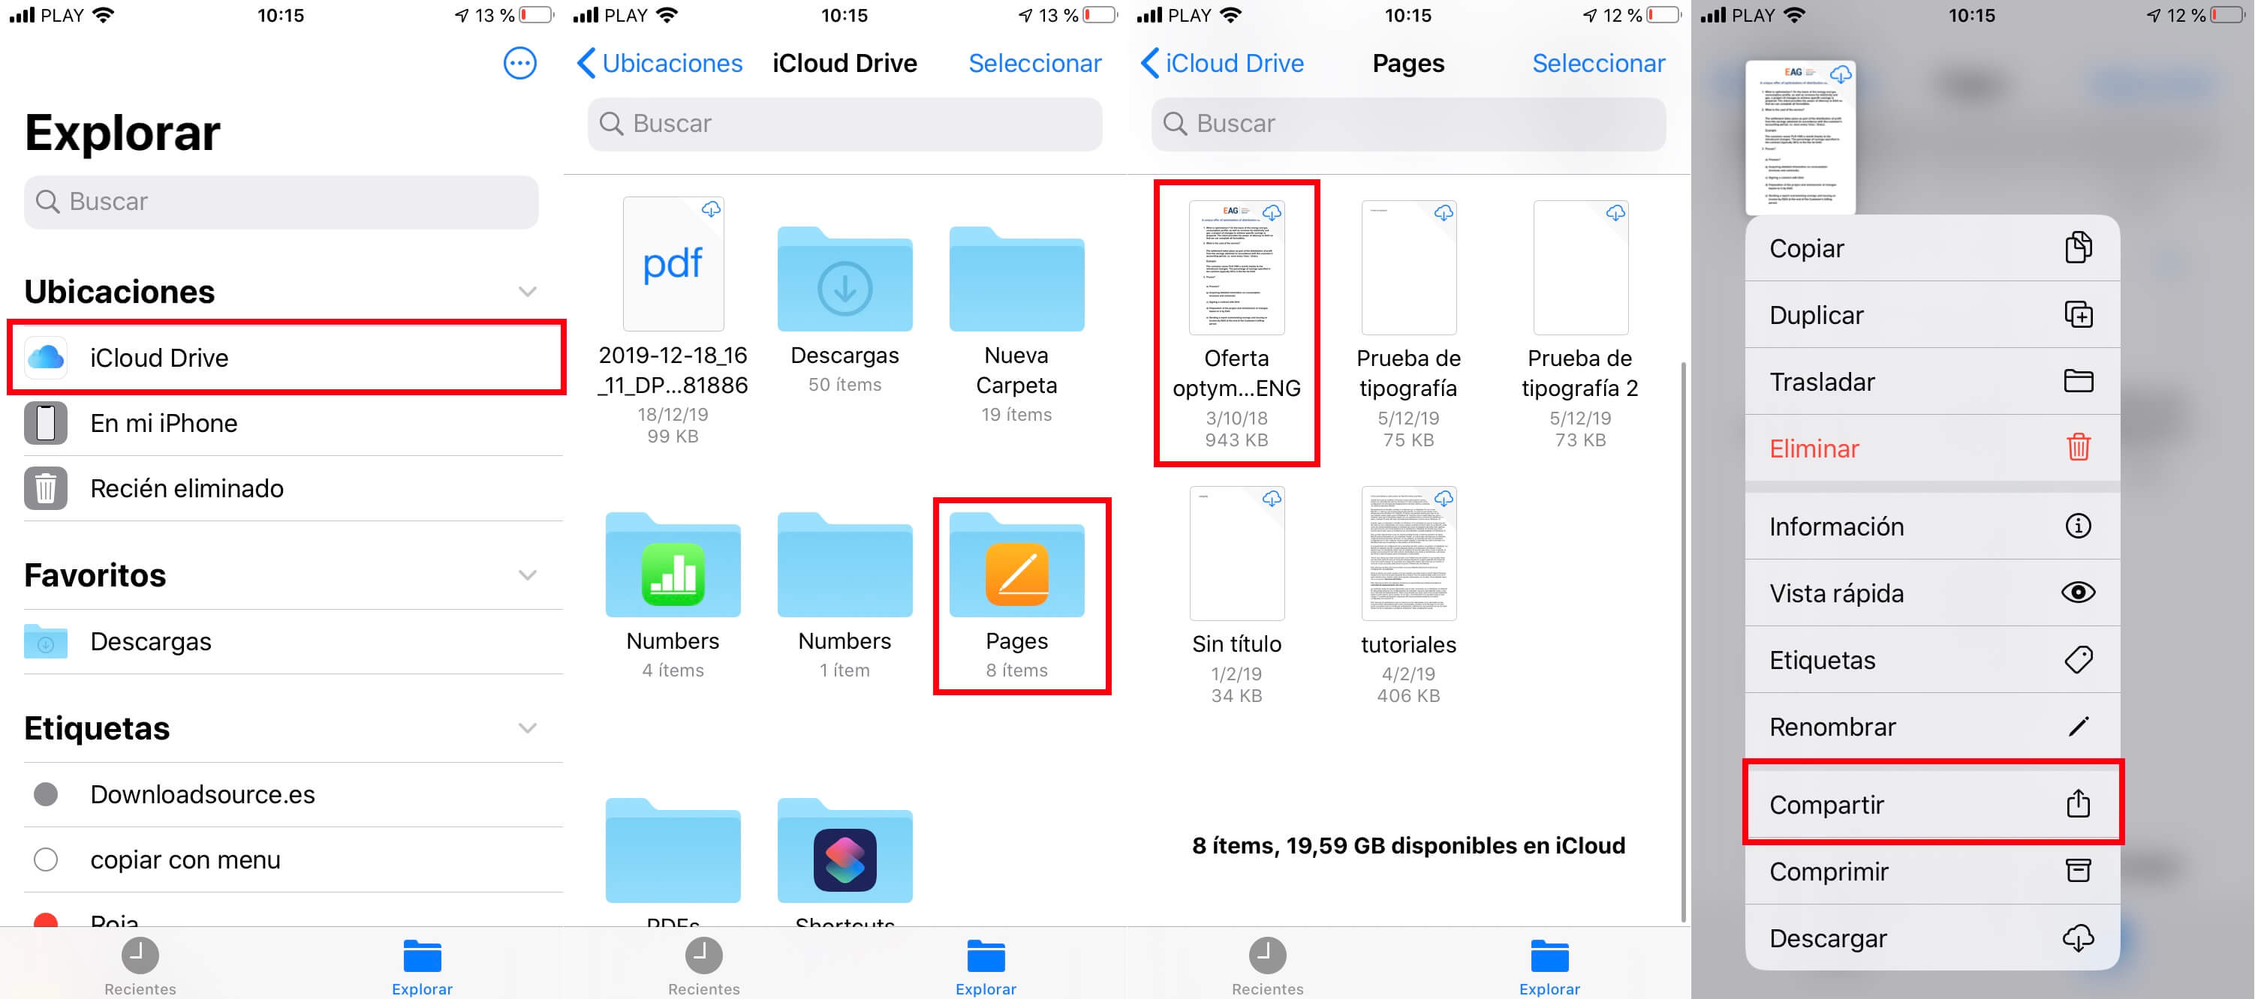Choose Descargar in the context menu
Image resolution: width=2255 pixels, height=999 pixels.
(x=1932, y=937)
